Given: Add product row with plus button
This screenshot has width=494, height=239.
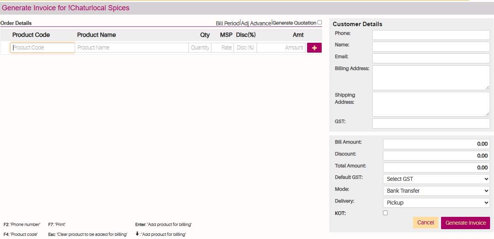Looking at the screenshot, I should [314, 47].
